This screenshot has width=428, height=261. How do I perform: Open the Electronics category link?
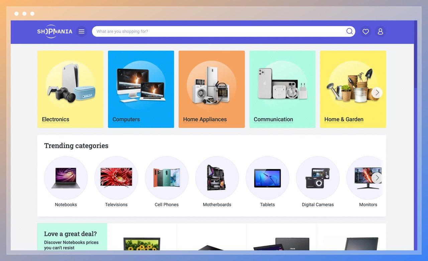tap(55, 119)
